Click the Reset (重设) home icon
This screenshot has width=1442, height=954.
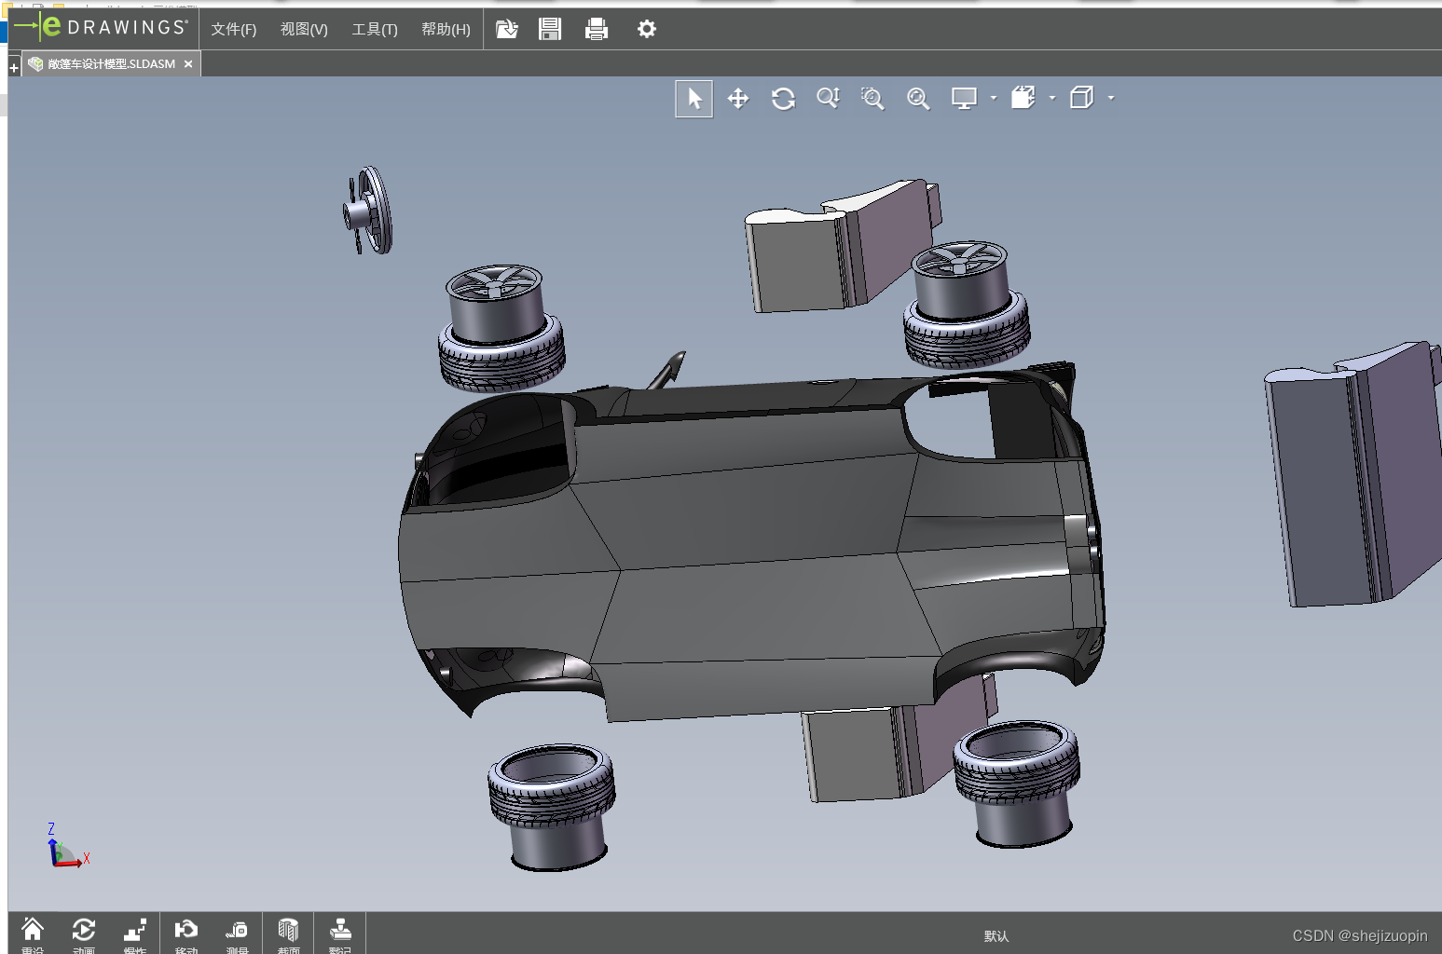pos(33,934)
